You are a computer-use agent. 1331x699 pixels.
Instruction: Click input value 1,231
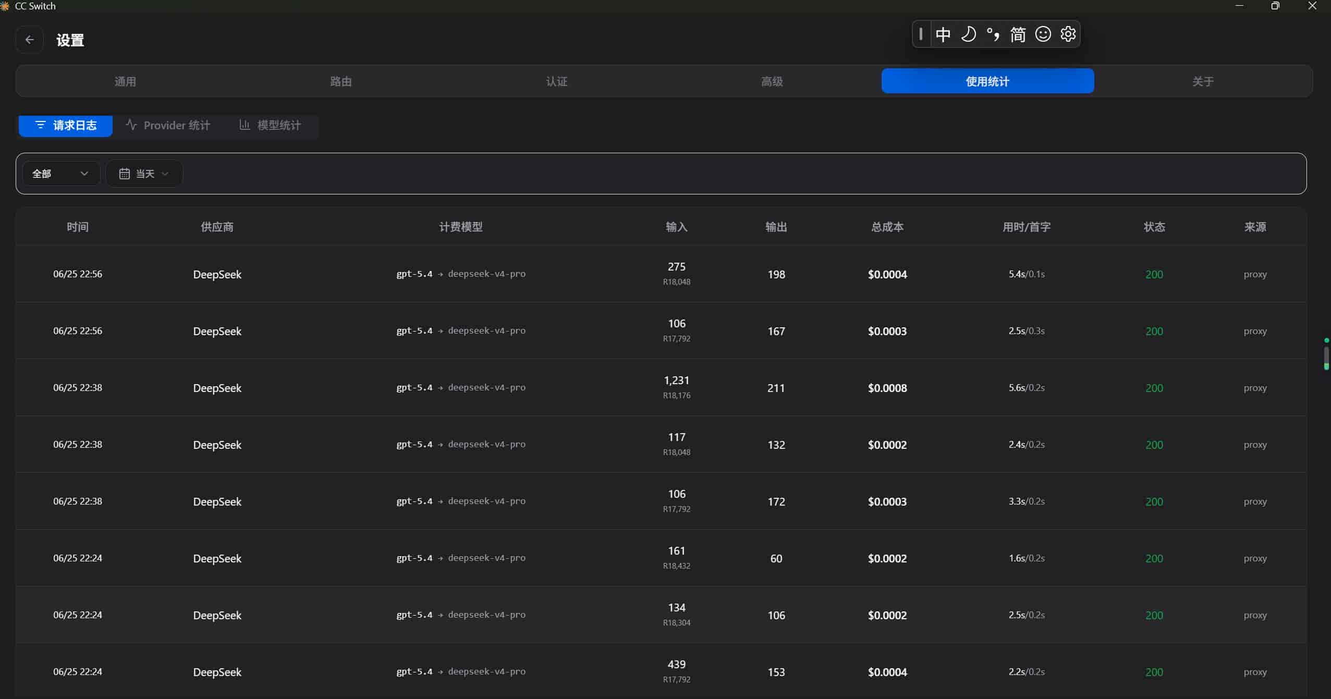tap(677, 381)
